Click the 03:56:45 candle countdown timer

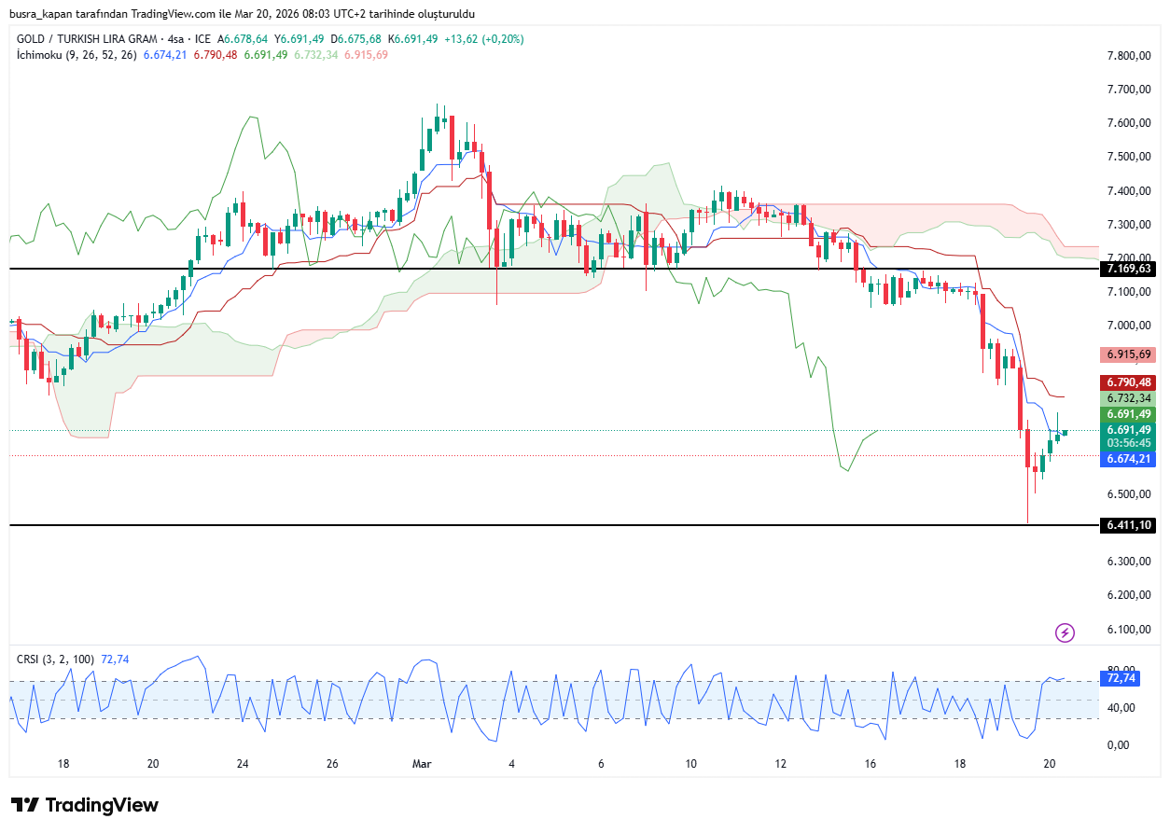point(1129,443)
